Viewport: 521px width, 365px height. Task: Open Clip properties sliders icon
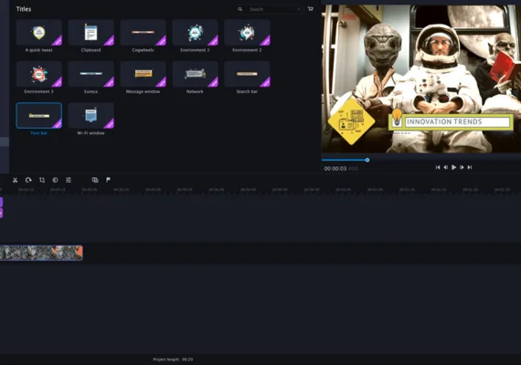pos(69,180)
